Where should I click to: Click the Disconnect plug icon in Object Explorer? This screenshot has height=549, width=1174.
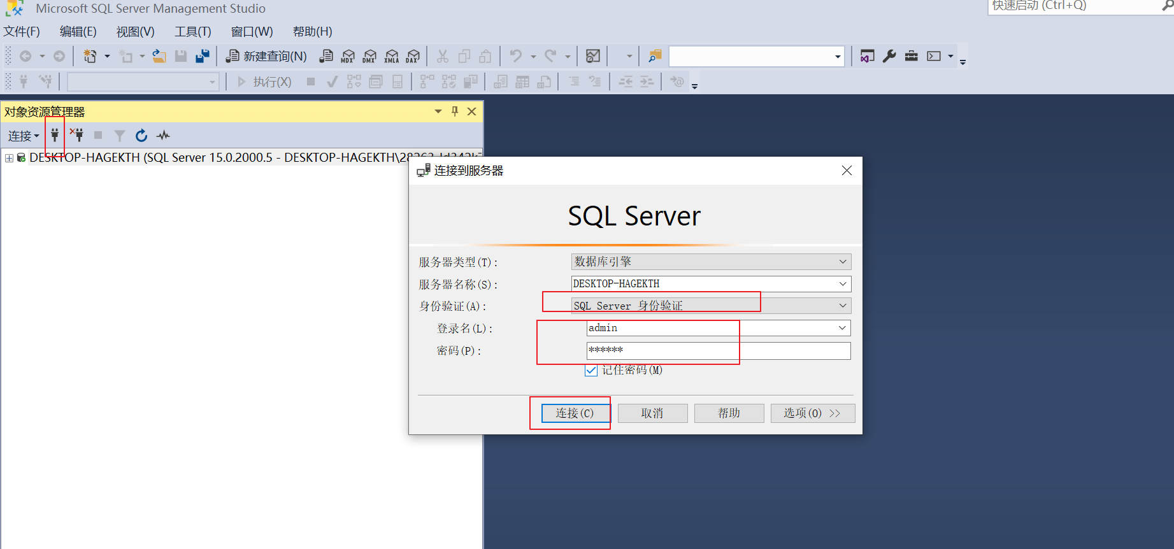pos(77,135)
